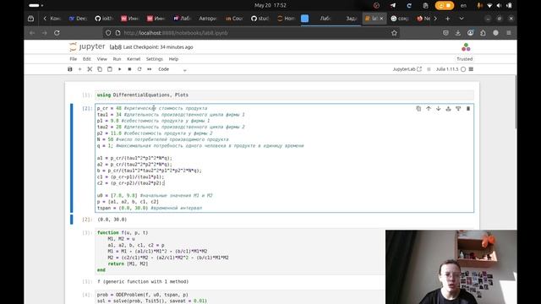Screen dimensions: 541x304
Task: Open the File menu
Action: [74, 59]
